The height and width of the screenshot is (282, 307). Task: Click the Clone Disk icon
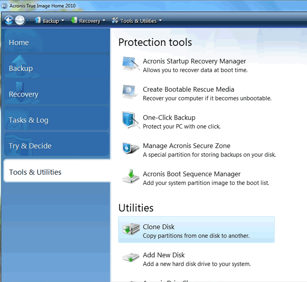pyautogui.click(x=131, y=229)
